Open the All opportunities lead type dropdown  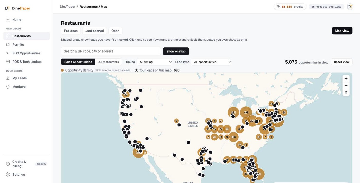pyautogui.click(x=211, y=62)
